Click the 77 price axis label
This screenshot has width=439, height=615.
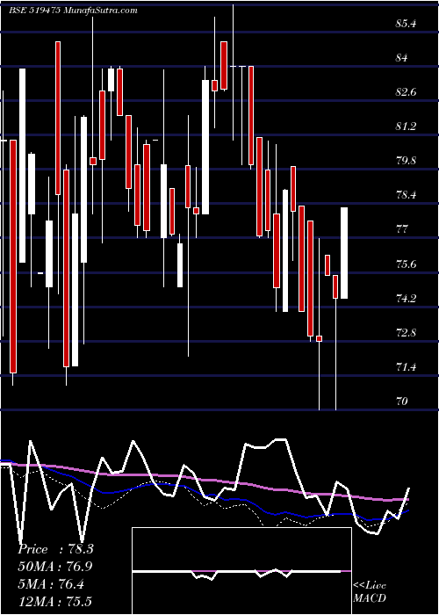402,229
